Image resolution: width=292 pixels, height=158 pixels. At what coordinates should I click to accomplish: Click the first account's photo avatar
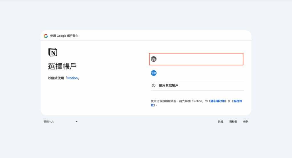click(154, 59)
